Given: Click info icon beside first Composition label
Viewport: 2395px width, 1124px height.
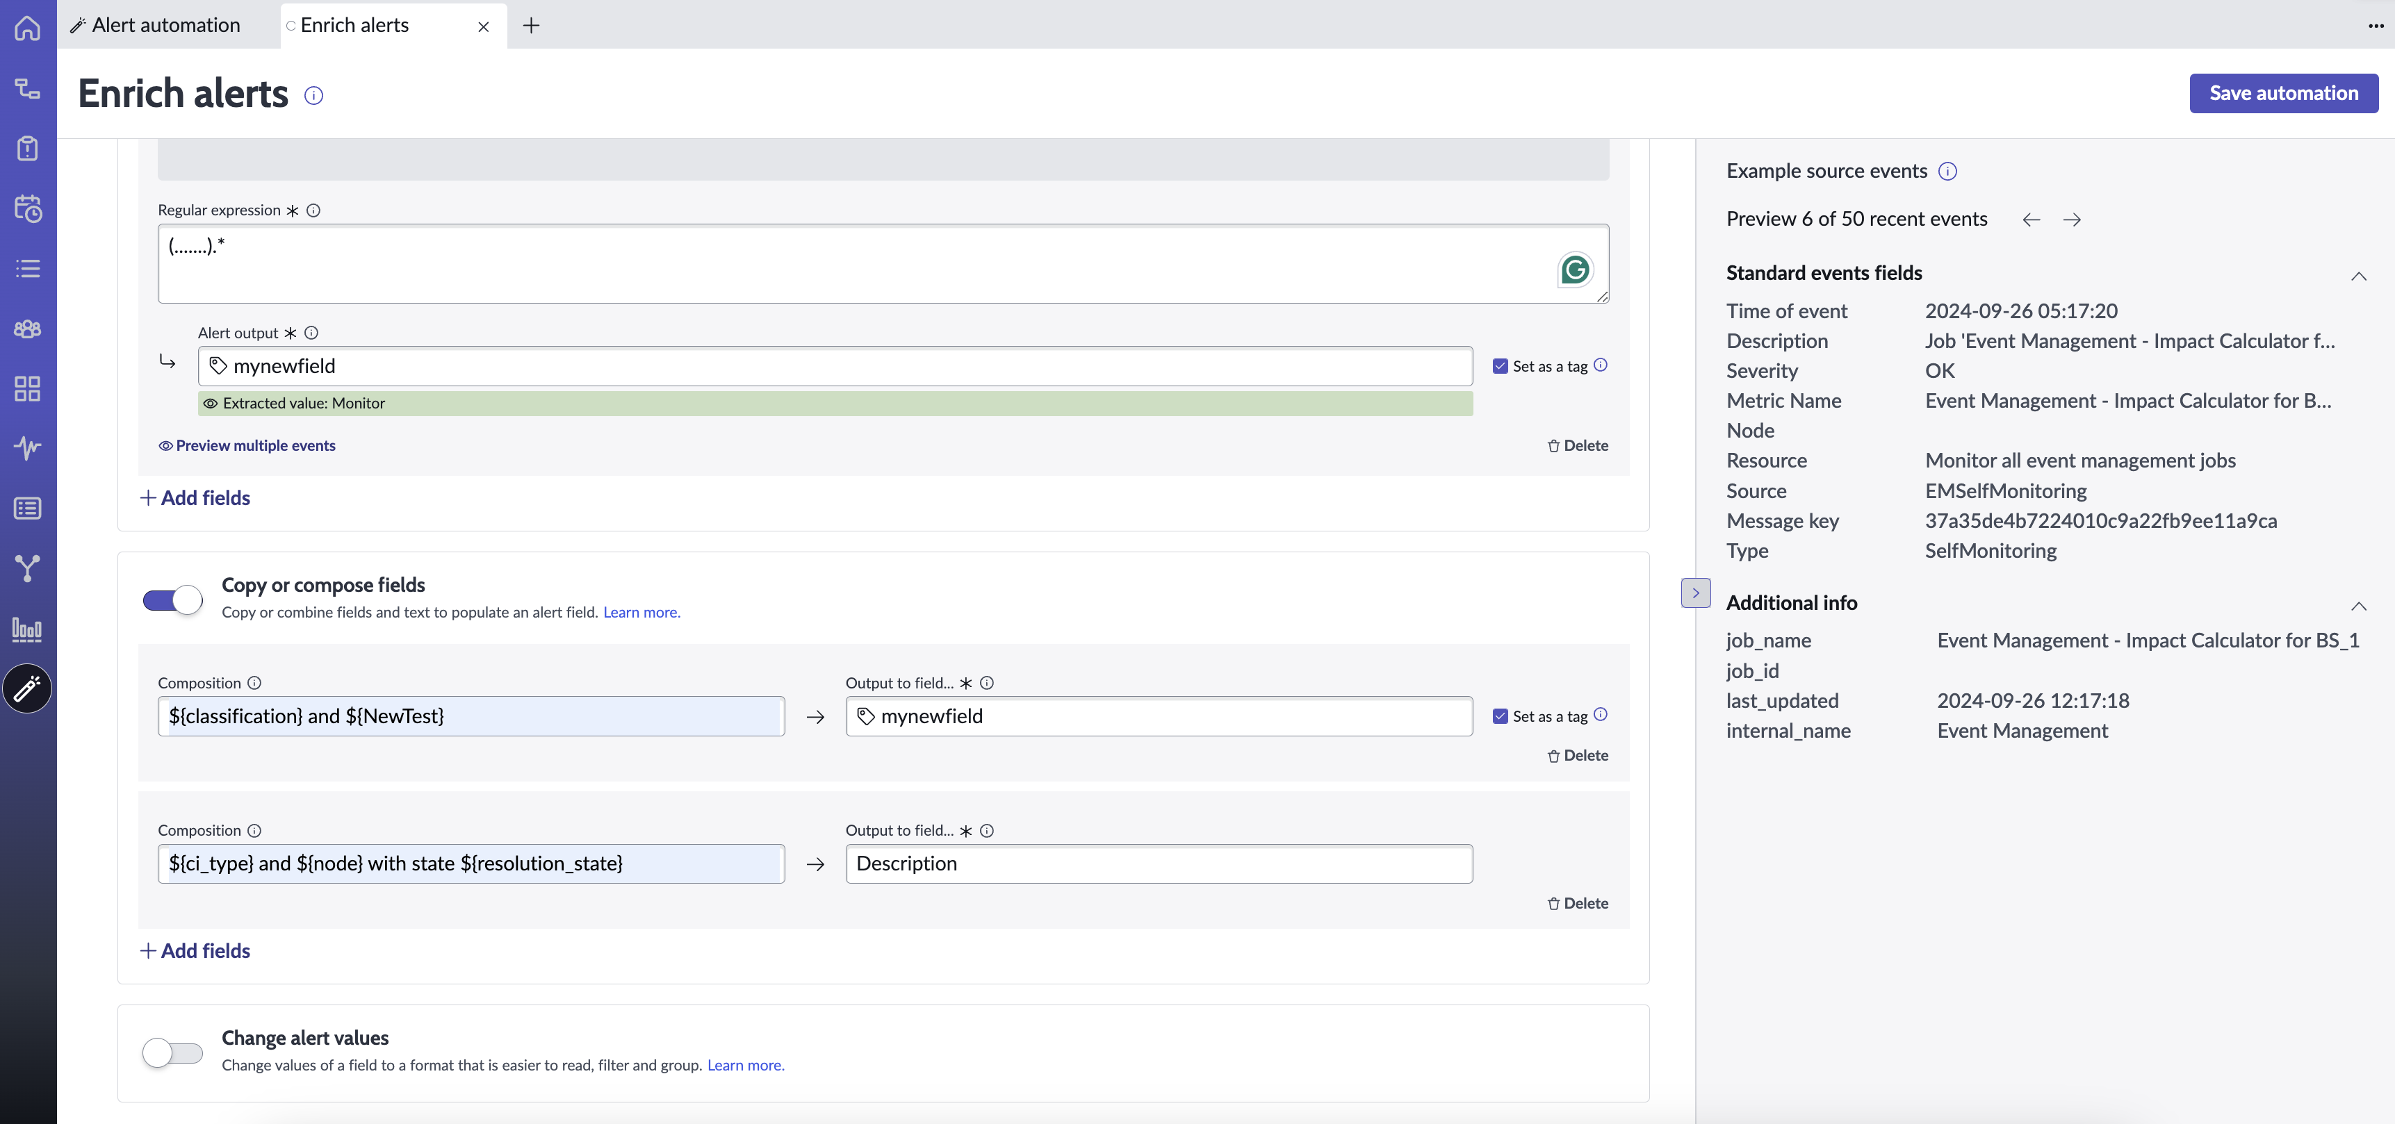Looking at the screenshot, I should coord(255,683).
